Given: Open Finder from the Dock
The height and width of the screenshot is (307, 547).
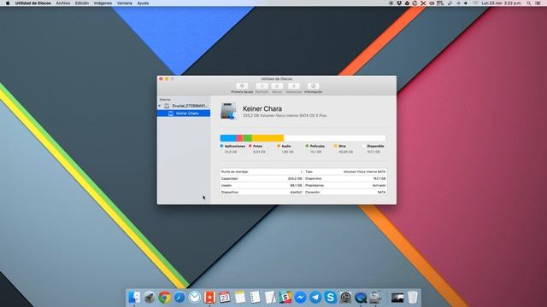Looking at the screenshot, I should pyautogui.click(x=134, y=298).
